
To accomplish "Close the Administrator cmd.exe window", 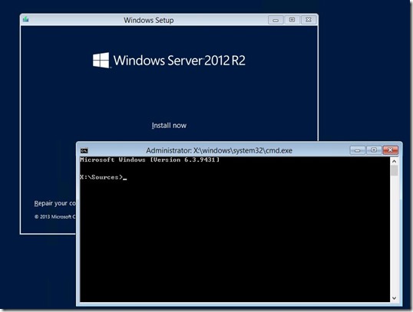I will (x=390, y=150).
